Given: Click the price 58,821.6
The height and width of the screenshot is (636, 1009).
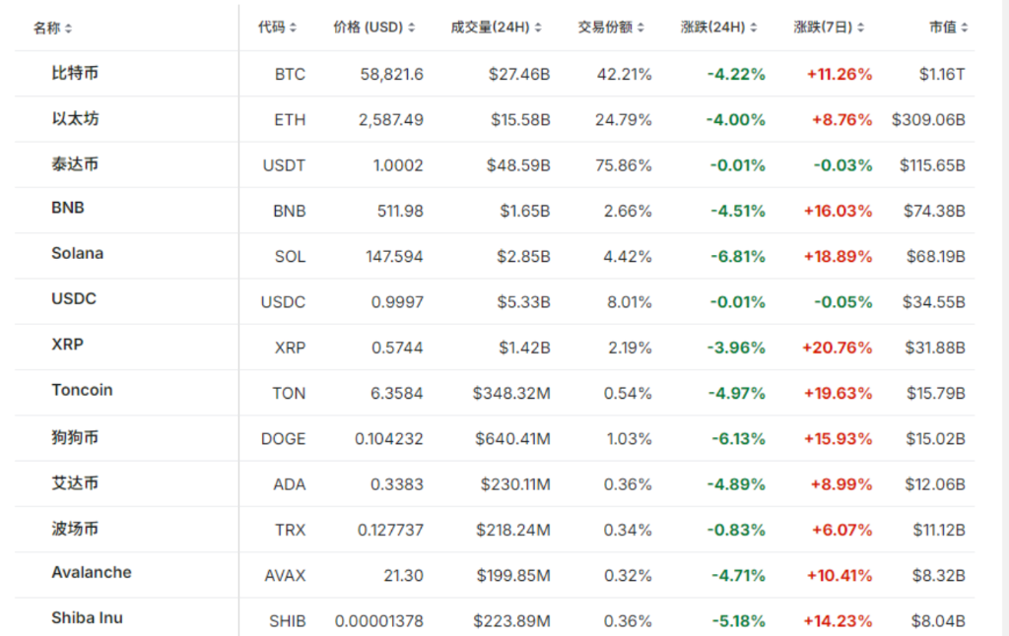Looking at the screenshot, I should coord(392,75).
